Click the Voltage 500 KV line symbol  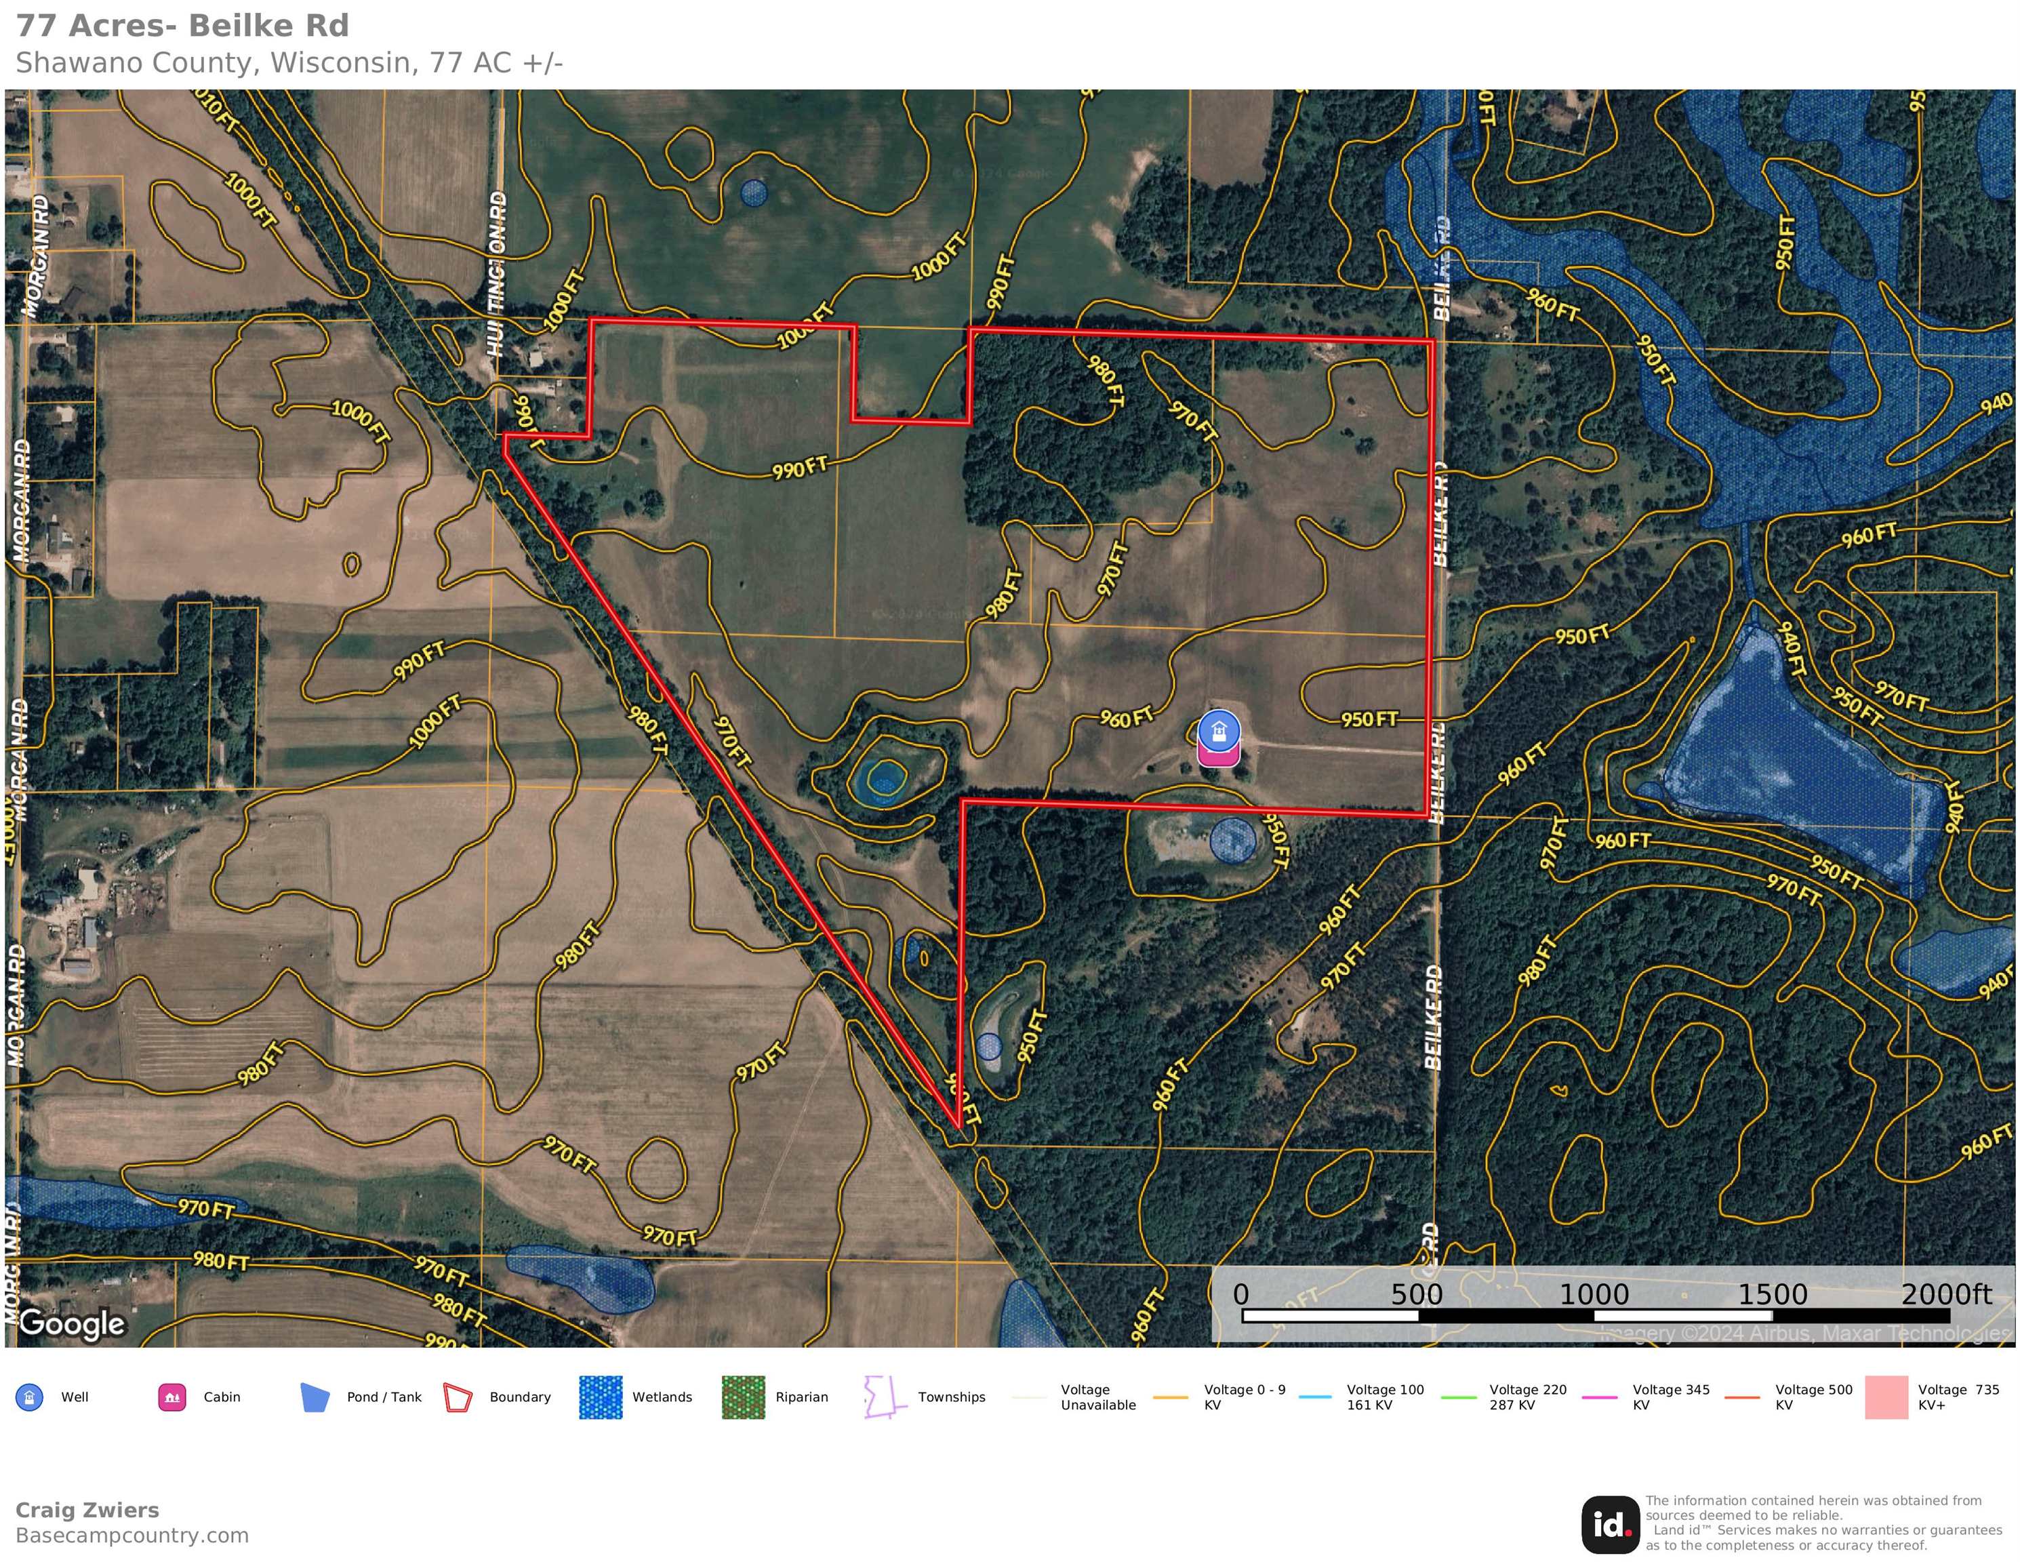click(x=1743, y=1397)
